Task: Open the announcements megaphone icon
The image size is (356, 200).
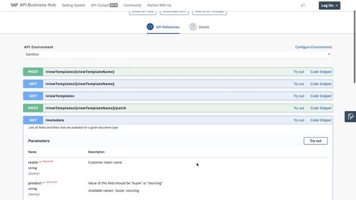Action: click(x=303, y=5)
